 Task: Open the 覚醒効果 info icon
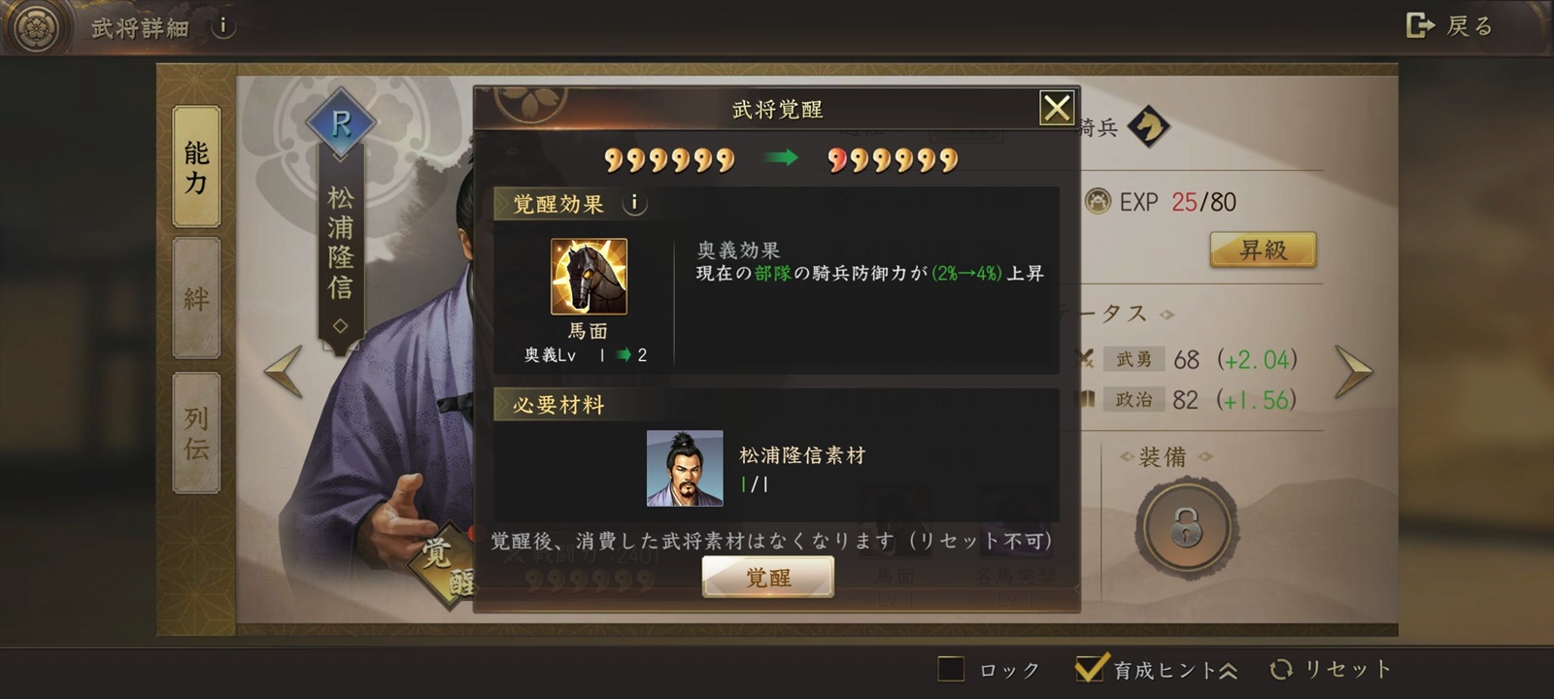634,203
